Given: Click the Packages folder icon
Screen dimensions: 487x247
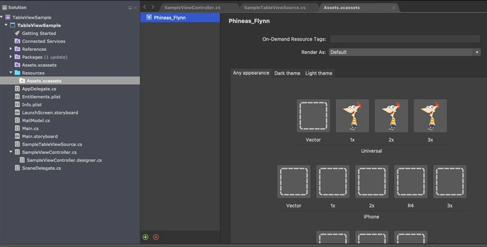Looking at the screenshot, I should (17, 57).
